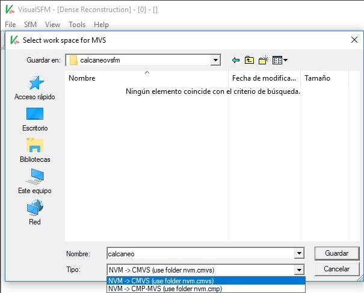Open the View menu
Viewport: 364px width, 293px height.
(52, 25)
